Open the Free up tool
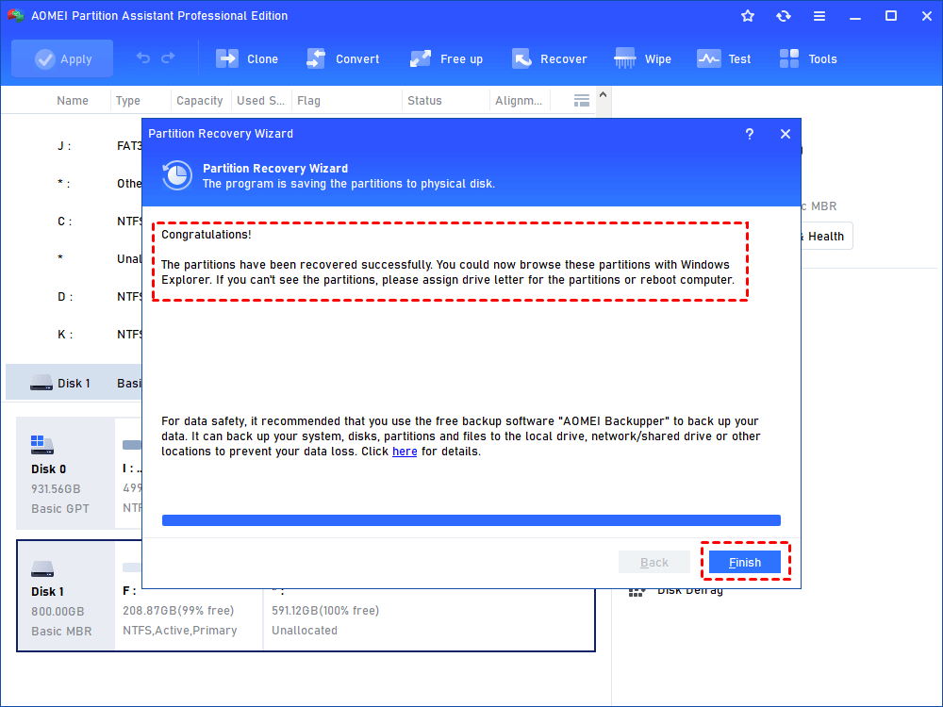The width and height of the screenshot is (943, 707). point(446,58)
